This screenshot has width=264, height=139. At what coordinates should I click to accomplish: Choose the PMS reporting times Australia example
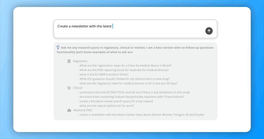coord(123,70)
